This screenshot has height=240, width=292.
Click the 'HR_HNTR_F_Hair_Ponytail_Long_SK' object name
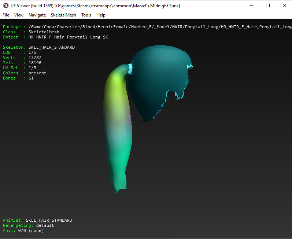pos(68,37)
